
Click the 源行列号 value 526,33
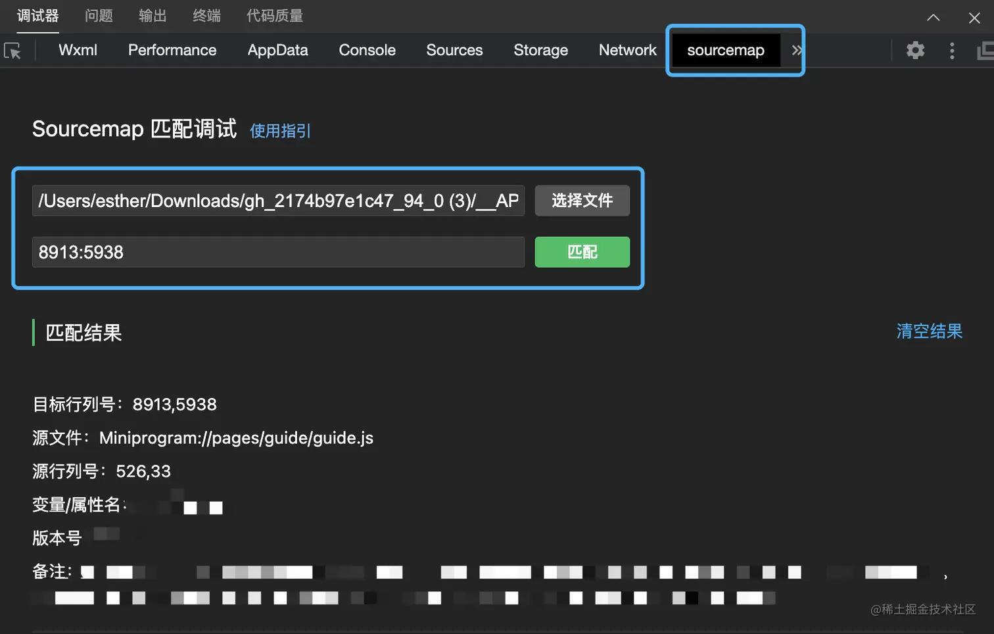pos(143,472)
